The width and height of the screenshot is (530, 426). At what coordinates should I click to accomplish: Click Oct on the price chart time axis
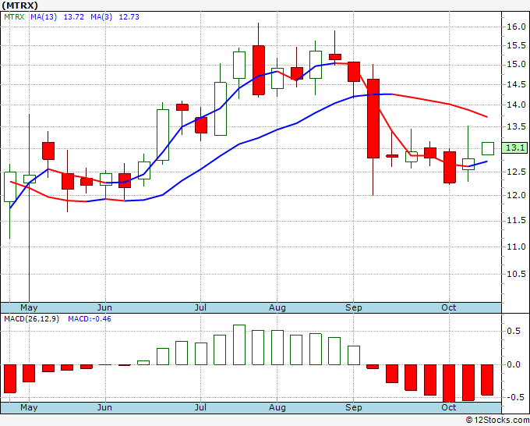click(x=449, y=307)
